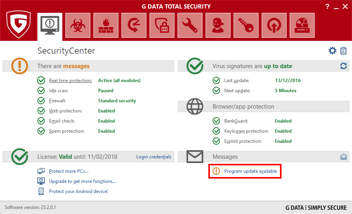
Task: Click the Idle scan entry
Action: pos(58,91)
